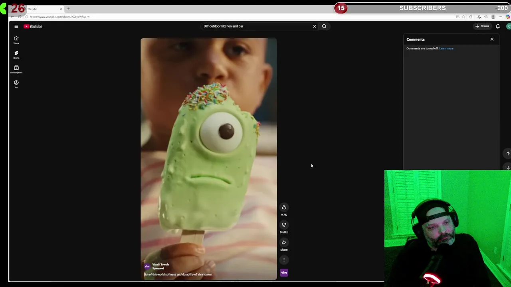Click the browser reload button
This screenshot has width=511, height=287.
pyautogui.click(x=19, y=17)
